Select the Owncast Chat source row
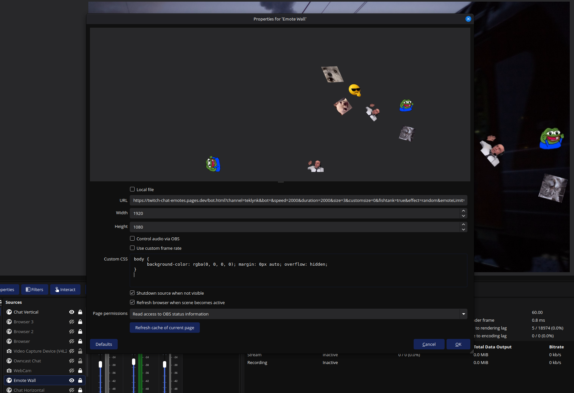The height and width of the screenshot is (393, 574). pyautogui.click(x=45, y=361)
